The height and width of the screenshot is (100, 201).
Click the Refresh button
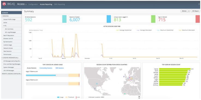(x=184, y=11)
